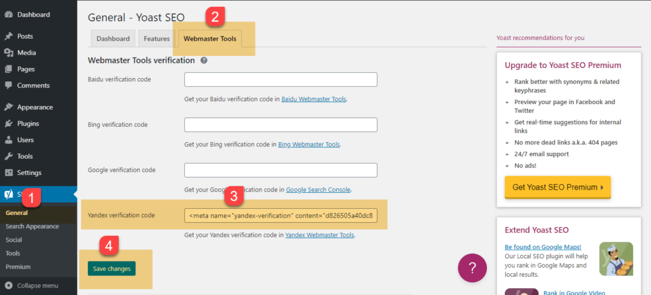This screenshot has height=295, width=651.
Task: Click the help question mark beside Webmaster Tools verification
Action: [204, 60]
